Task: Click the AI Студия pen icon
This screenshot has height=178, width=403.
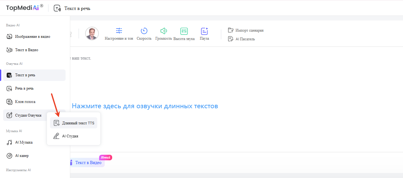Action: (x=56, y=136)
